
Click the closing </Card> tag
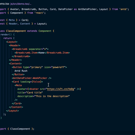[x=17, y=104]
